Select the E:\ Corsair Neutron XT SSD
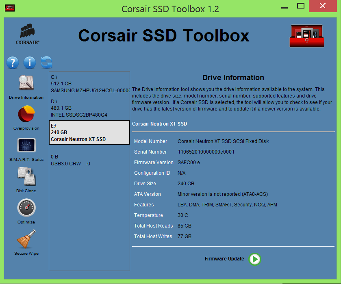This screenshot has width=341, height=284. click(x=89, y=132)
